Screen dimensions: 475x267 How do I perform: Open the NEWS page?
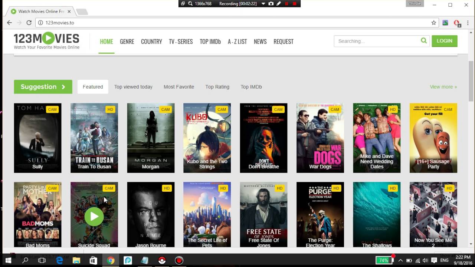(x=260, y=42)
